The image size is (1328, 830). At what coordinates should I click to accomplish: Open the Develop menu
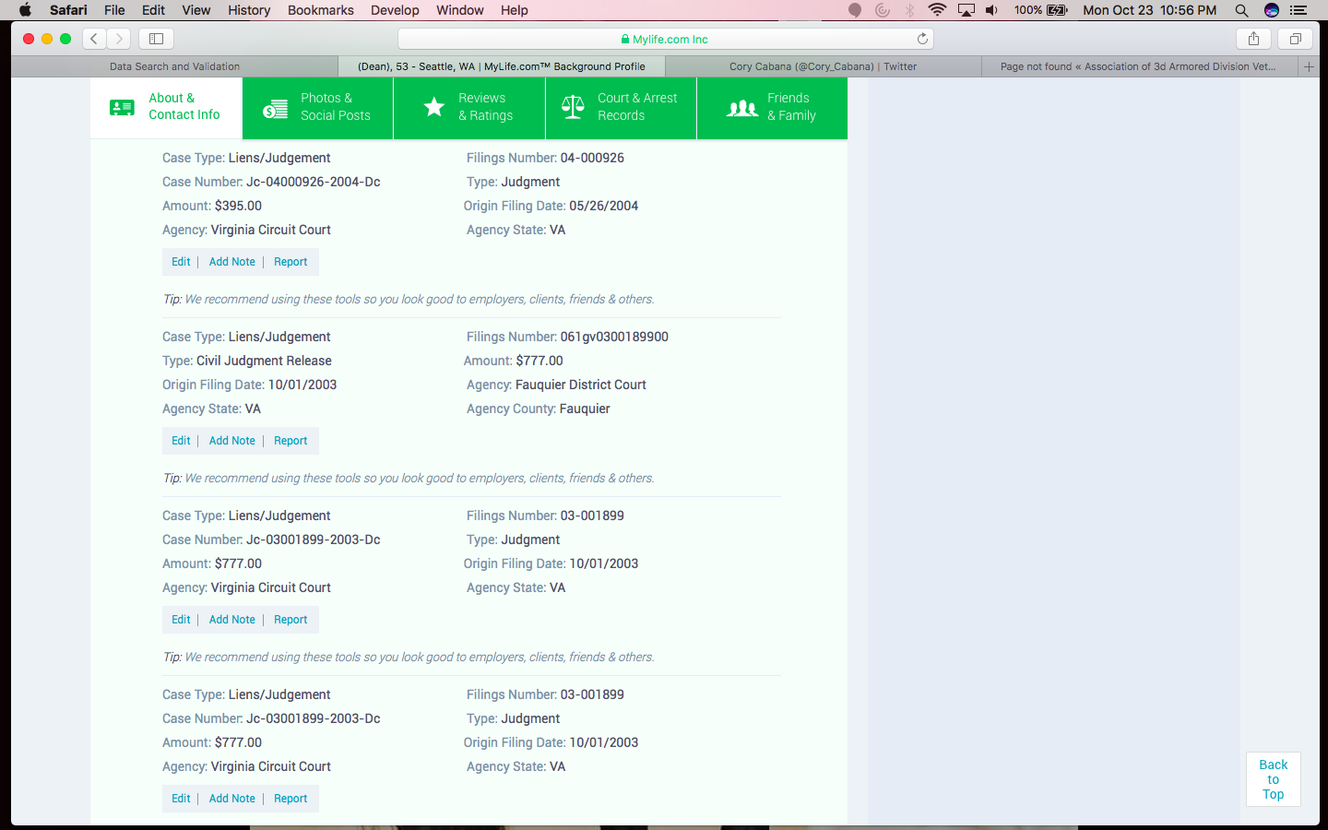click(395, 10)
